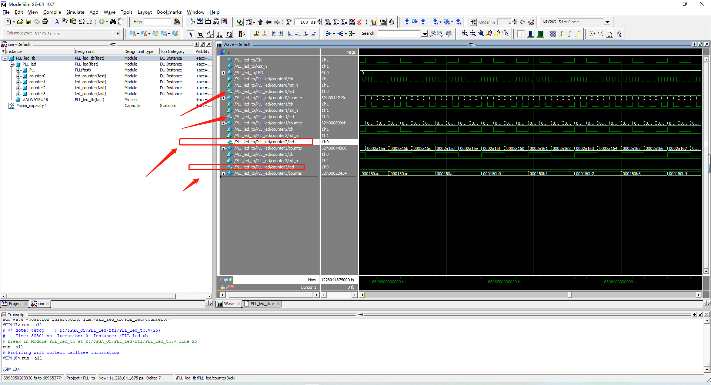Click the Zoom In magnifier icon
Viewport: 711px width, 385px height.
pyautogui.click(x=465, y=34)
